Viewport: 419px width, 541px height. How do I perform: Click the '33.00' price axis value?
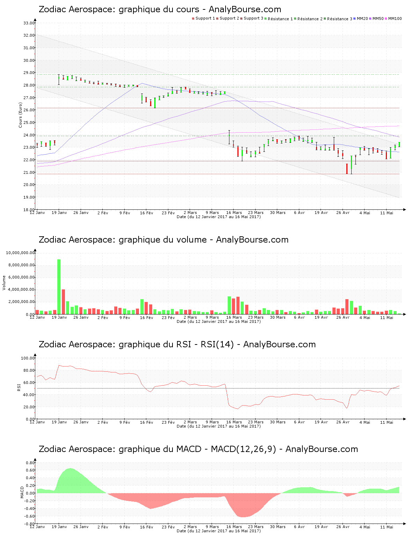[x=29, y=23]
